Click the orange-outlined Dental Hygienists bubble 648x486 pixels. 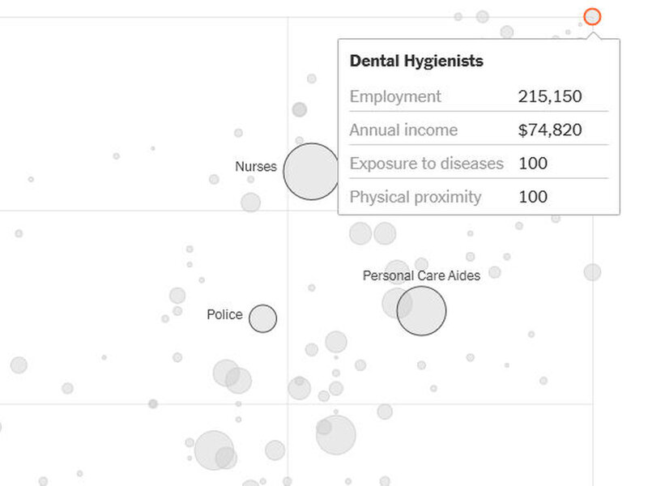click(x=592, y=16)
